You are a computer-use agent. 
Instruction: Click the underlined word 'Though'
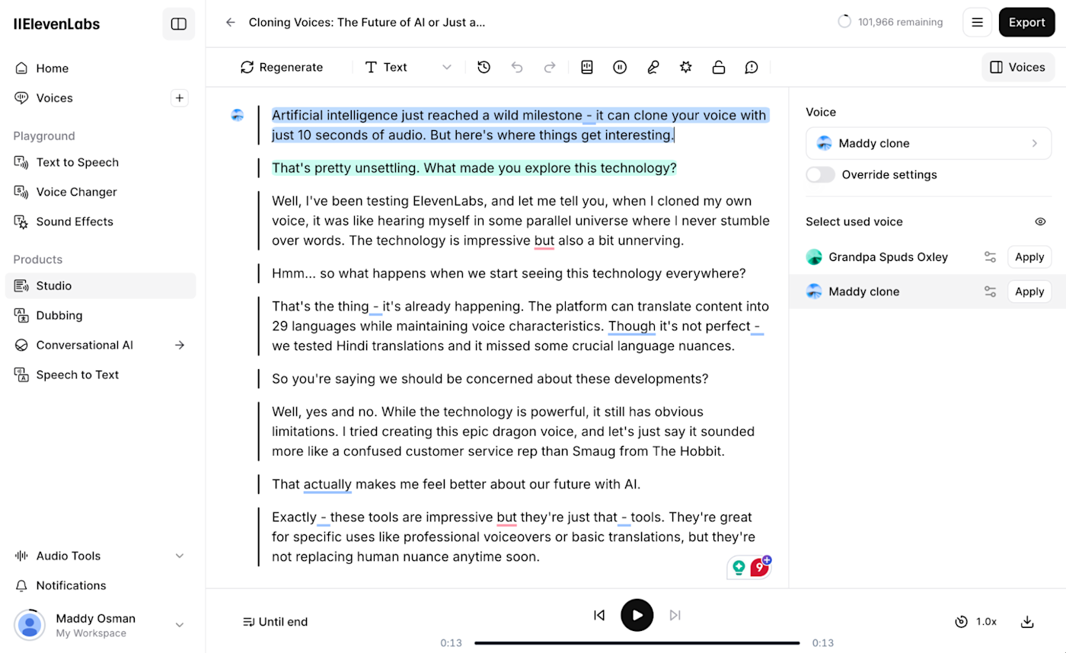pos(632,326)
